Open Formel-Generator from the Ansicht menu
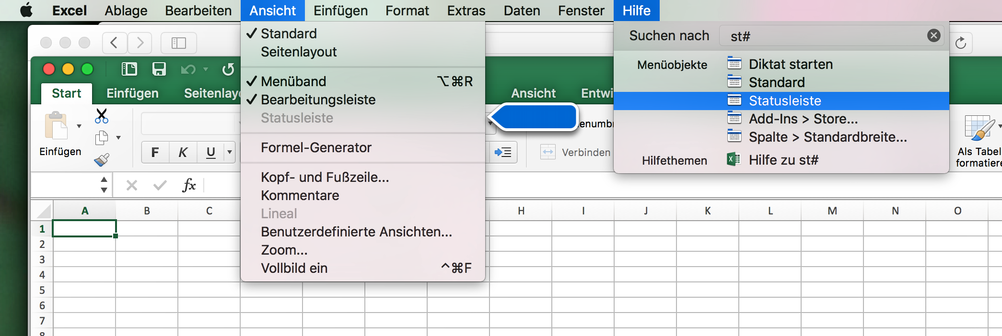1002x336 pixels. [363, 147]
